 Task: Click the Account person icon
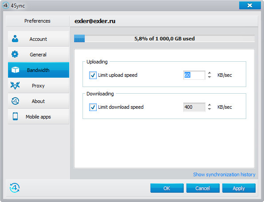[x=15, y=39]
